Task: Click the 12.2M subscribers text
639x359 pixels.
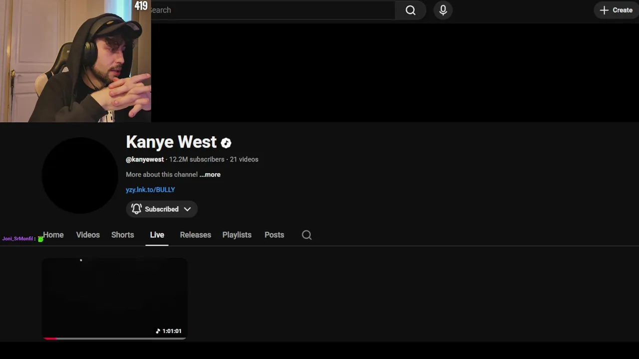Action: [197, 160]
